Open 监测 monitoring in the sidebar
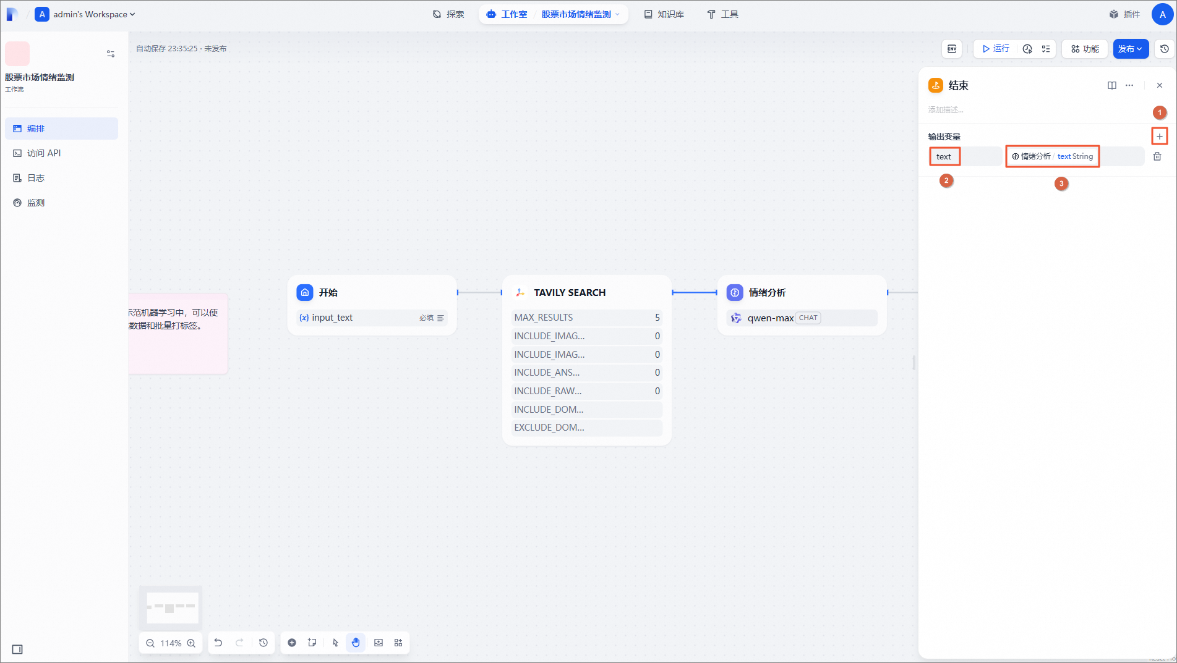Viewport: 1177px width, 663px height. (x=61, y=203)
